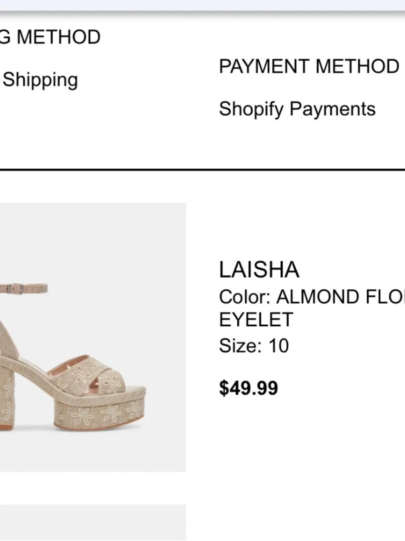Click the PAYMENT METHOD heading
This screenshot has height=541, width=405.
(x=309, y=66)
